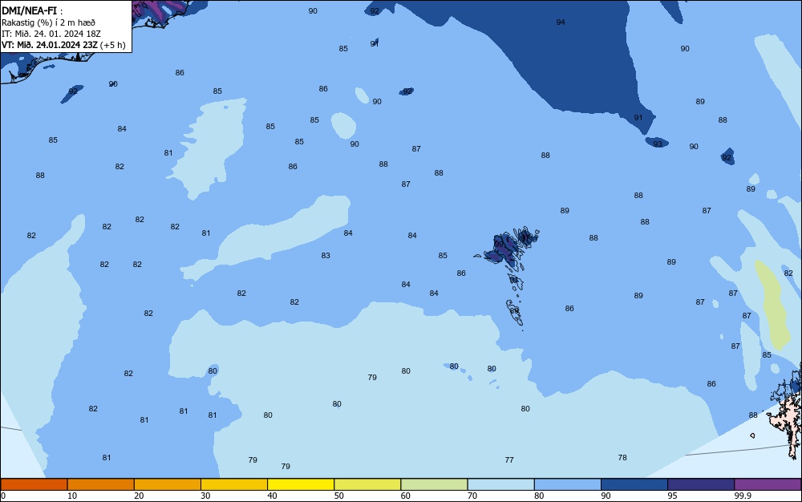
Task: Click the "DMI/NEA-FI" title text
Action: point(29,10)
